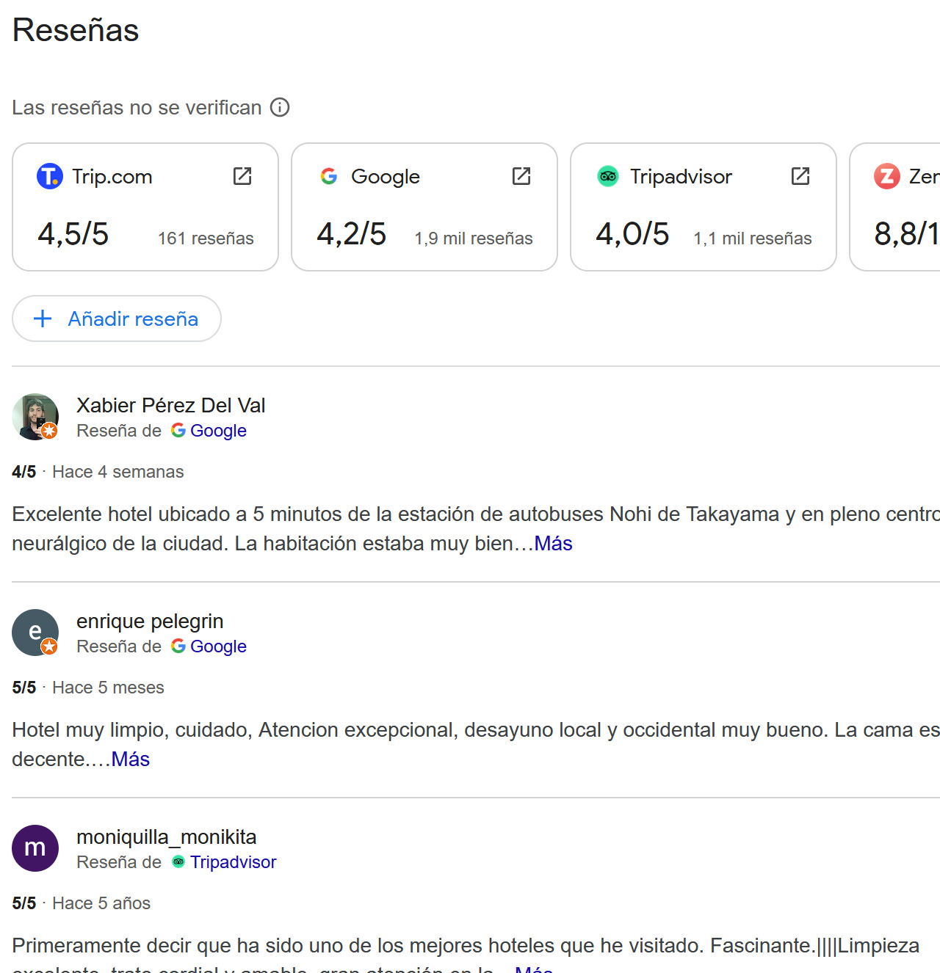This screenshot has height=973, width=940.
Task: Click the Tripadvisor owl logo in rating card
Action: (608, 176)
